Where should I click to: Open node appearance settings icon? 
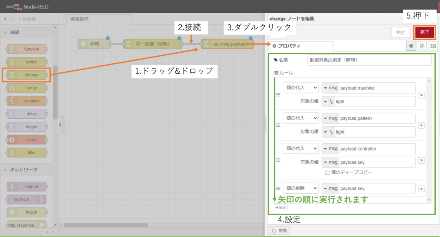pyautogui.click(x=433, y=46)
